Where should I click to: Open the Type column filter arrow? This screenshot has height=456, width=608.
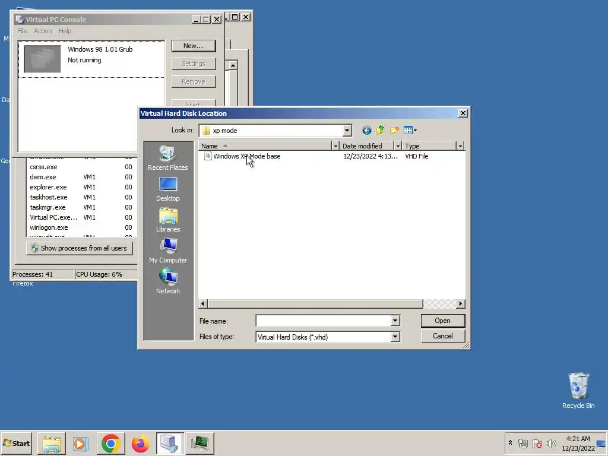tap(460, 146)
